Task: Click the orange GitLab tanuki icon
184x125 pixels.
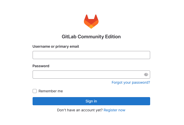Action: pyautogui.click(x=91, y=22)
